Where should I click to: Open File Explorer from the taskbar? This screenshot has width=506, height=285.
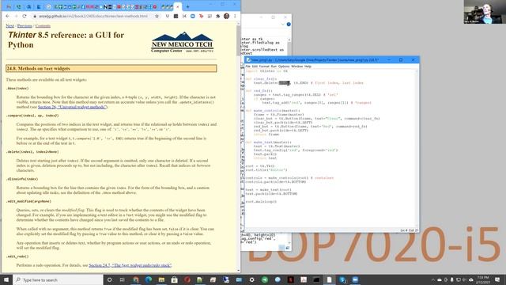[161, 279]
